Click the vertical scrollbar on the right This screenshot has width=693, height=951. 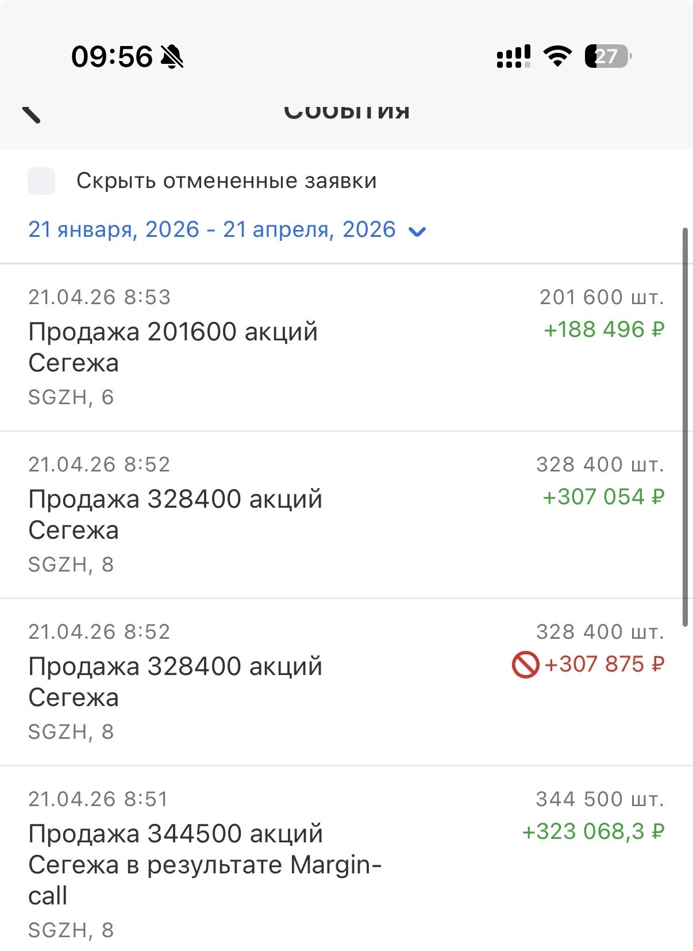pos(685,427)
